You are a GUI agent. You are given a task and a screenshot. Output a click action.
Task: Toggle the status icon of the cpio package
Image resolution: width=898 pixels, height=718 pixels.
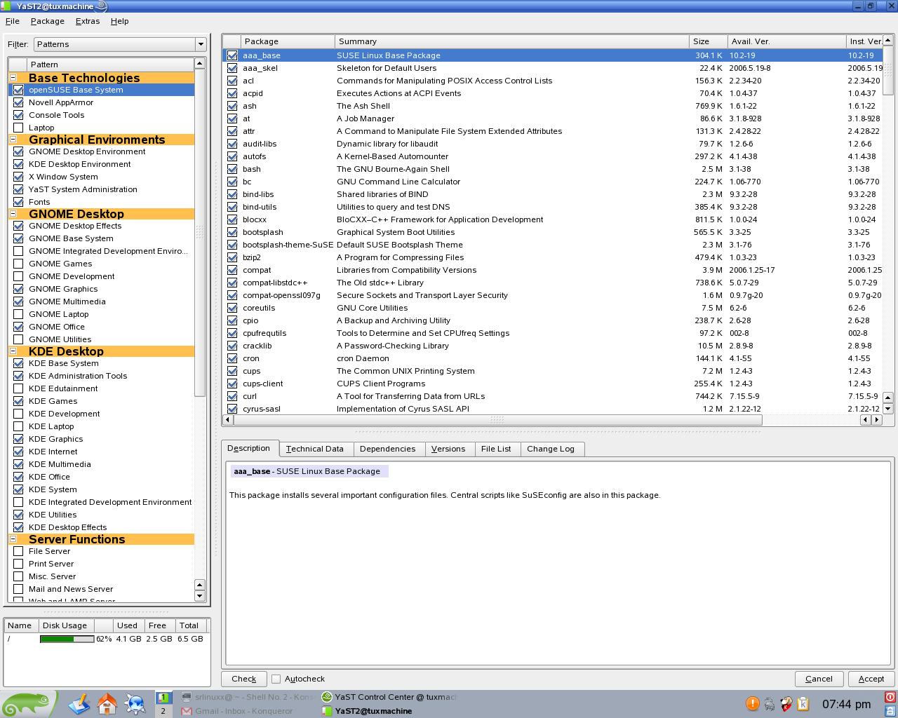tap(232, 320)
